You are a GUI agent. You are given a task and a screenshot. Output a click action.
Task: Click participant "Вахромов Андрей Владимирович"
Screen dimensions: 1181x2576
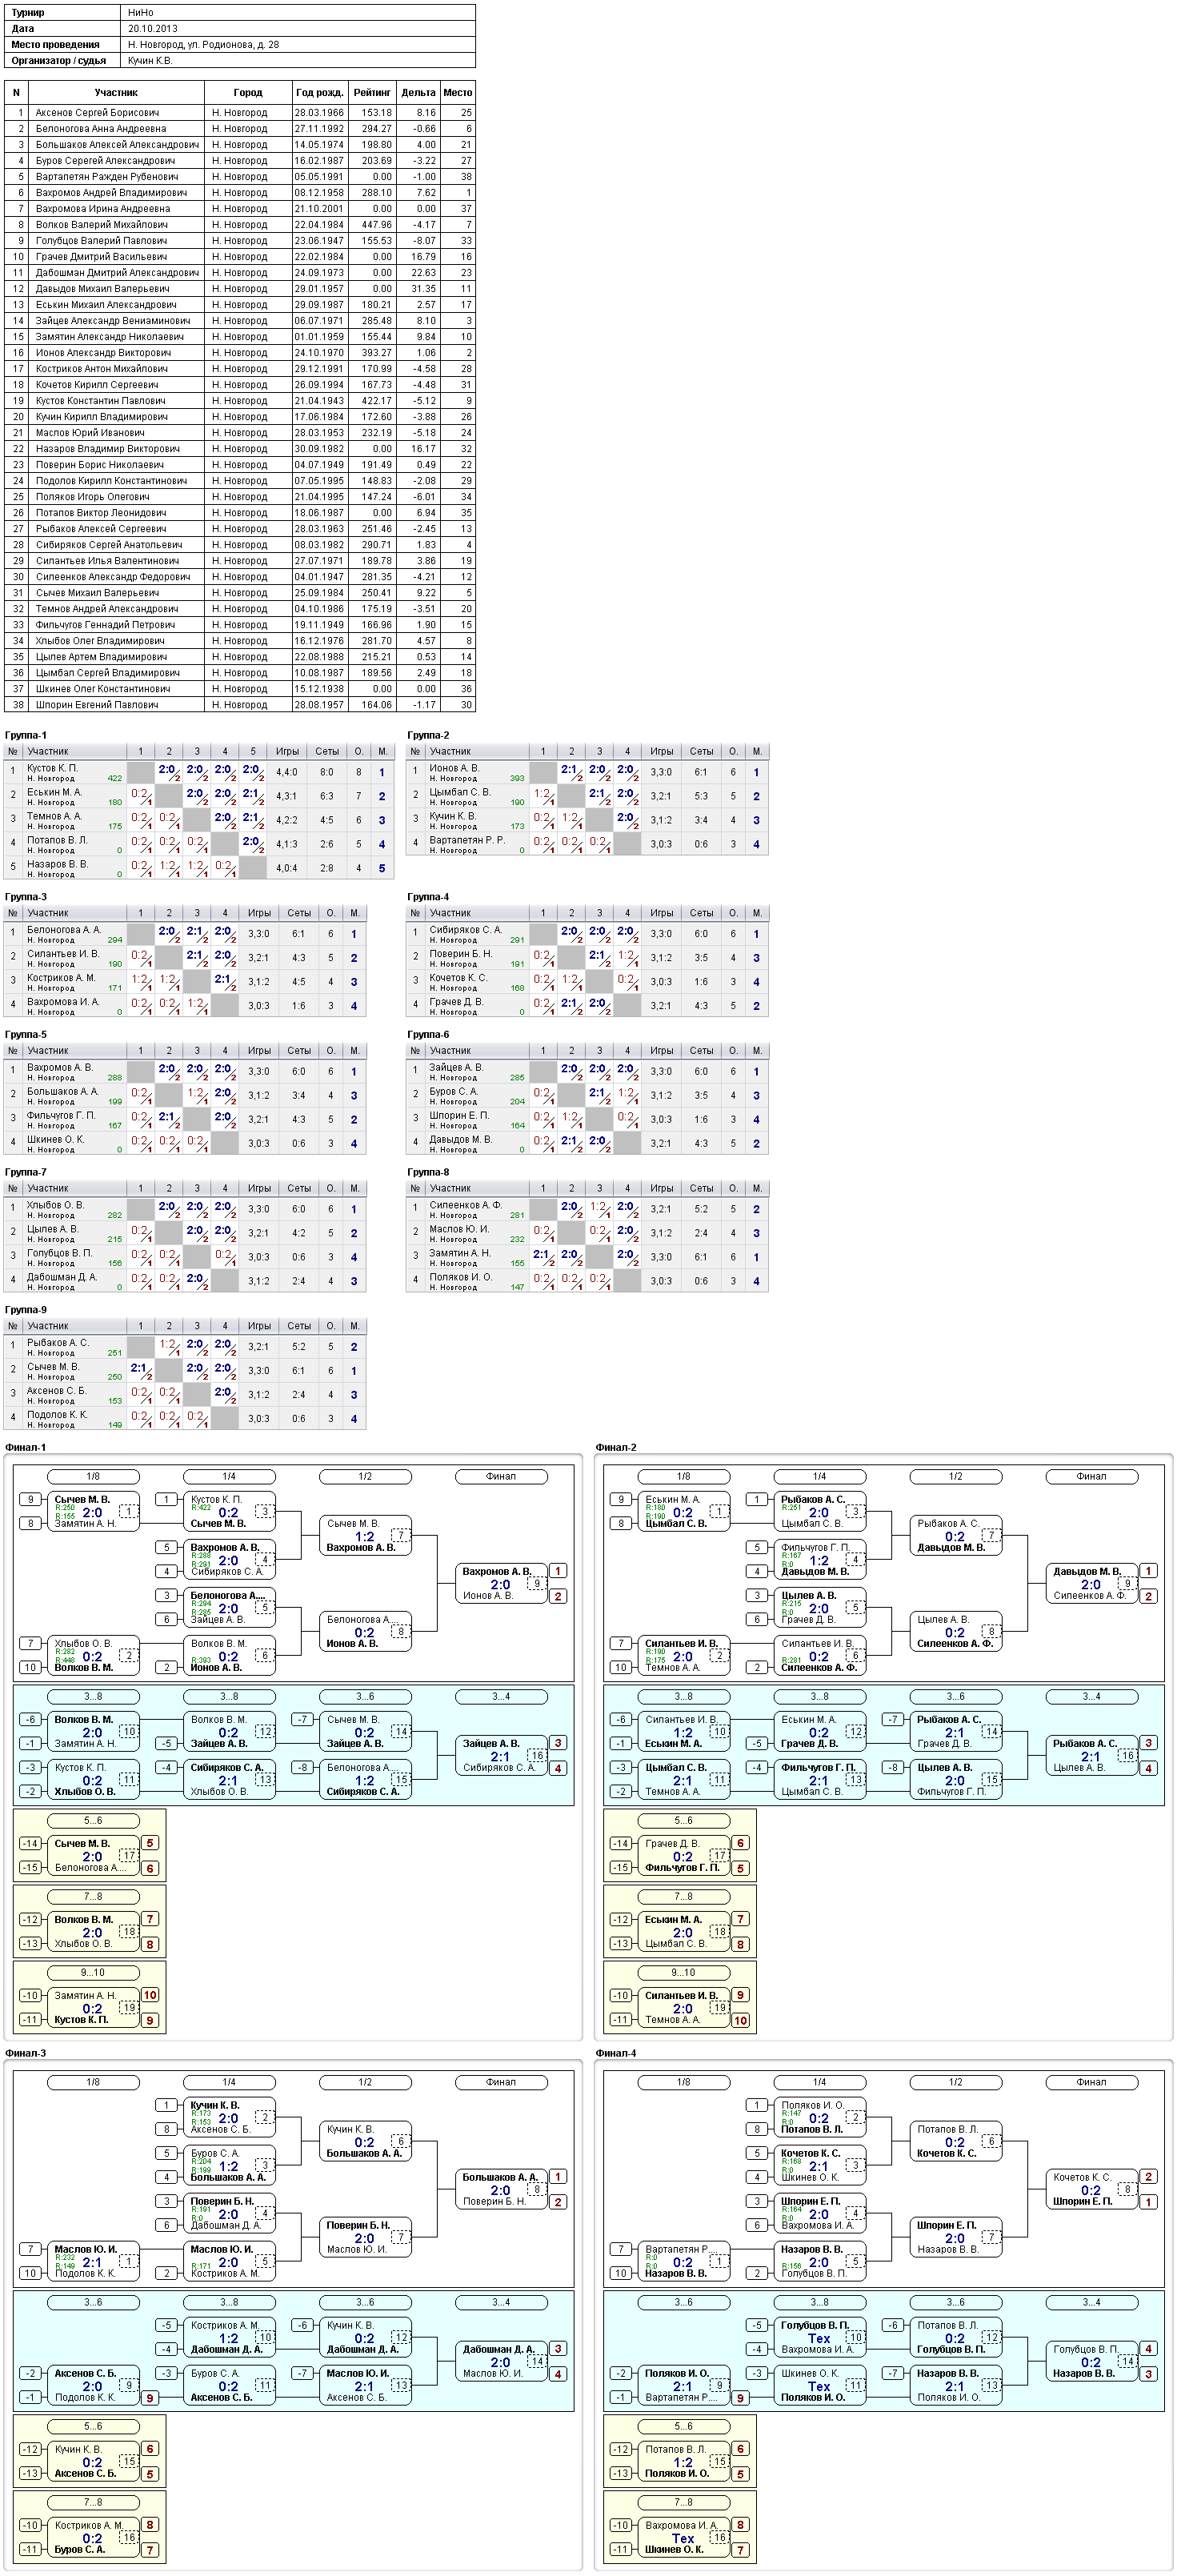coord(111,193)
